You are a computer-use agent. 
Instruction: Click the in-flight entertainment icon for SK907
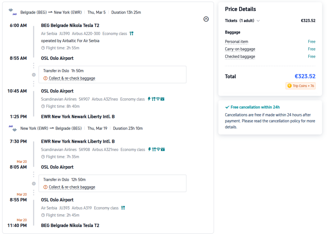163,99
